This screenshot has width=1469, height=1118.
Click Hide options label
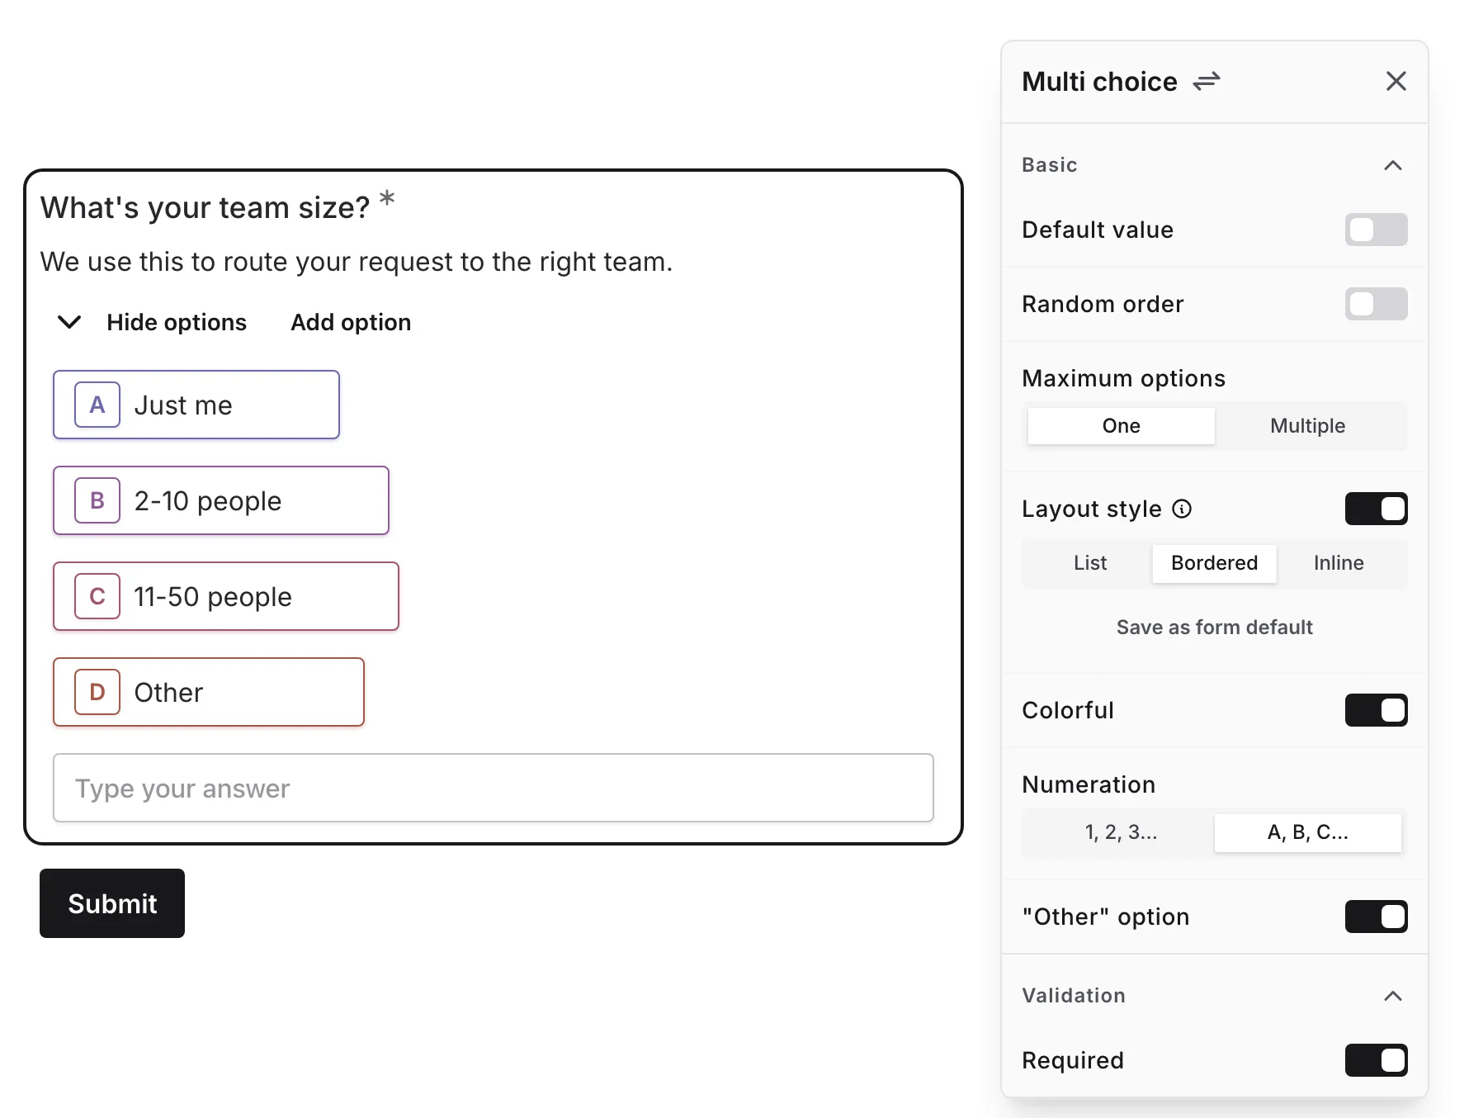(177, 322)
